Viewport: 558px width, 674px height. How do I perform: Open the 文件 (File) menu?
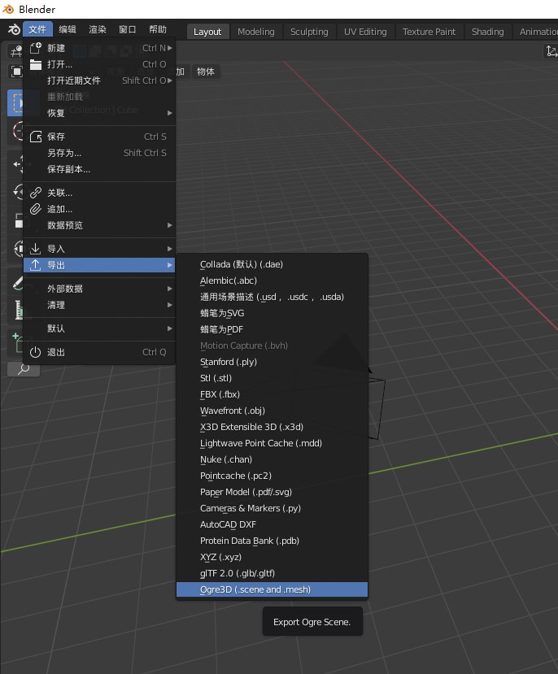(x=37, y=29)
